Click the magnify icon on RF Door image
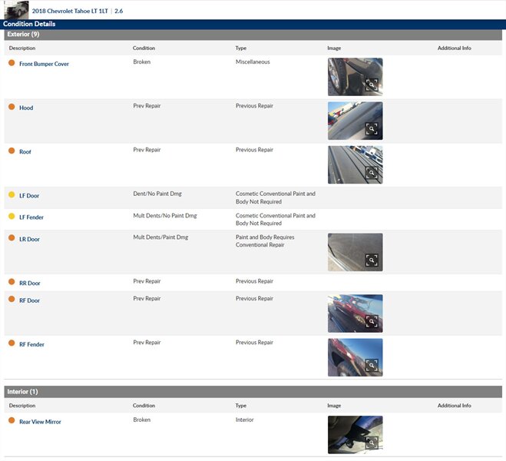Screen dimensions: 506x461 371,322
